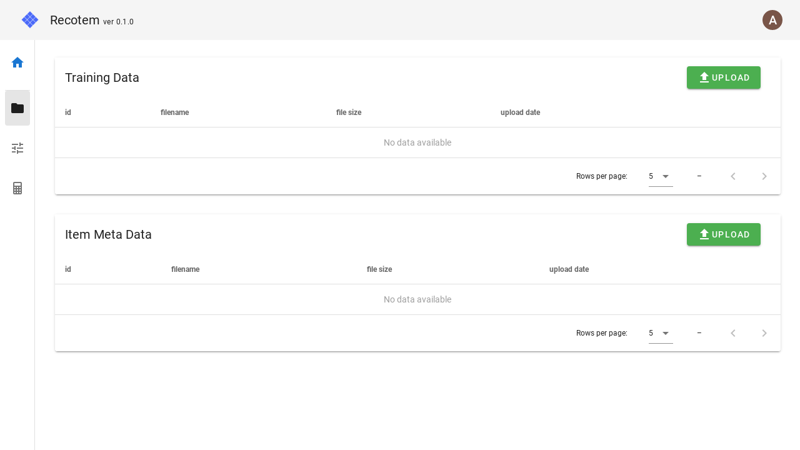Click the Recotem title text

coord(74,20)
